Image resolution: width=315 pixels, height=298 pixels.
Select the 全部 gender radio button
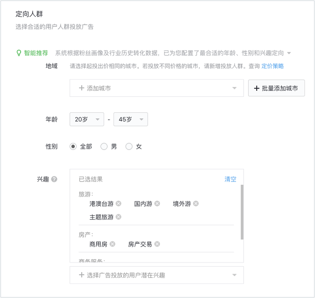click(73, 146)
